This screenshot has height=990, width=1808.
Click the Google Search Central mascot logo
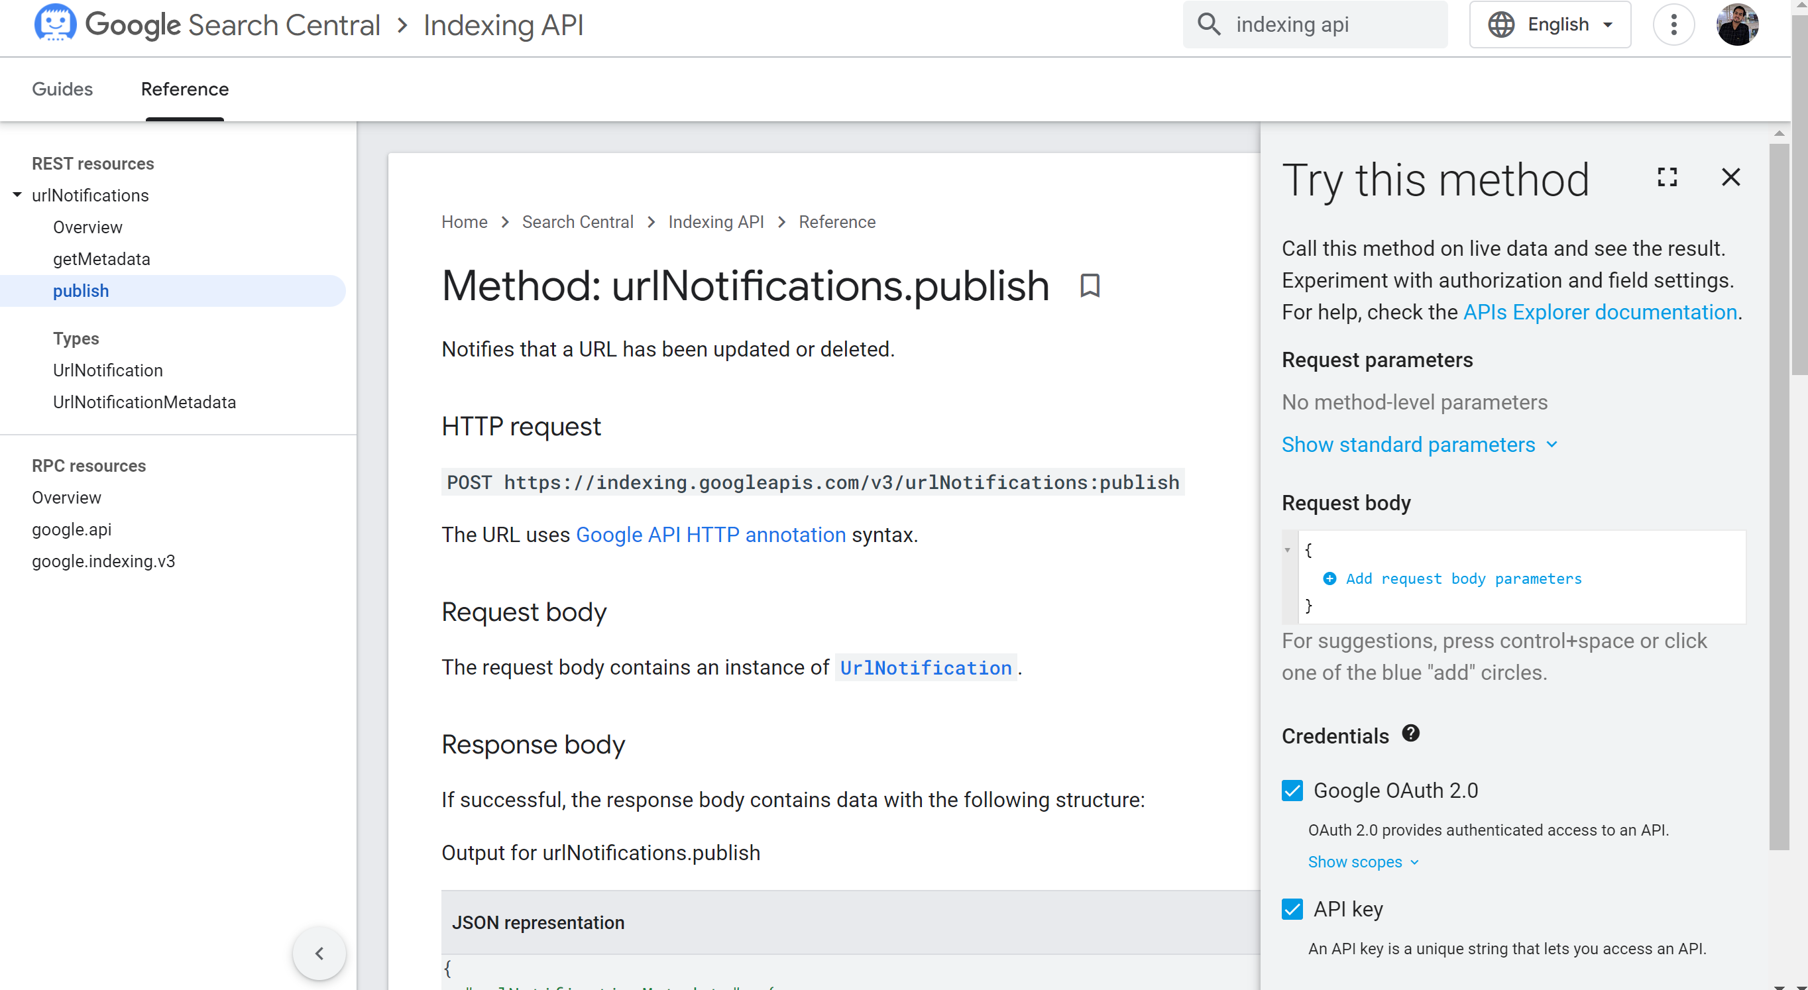tap(55, 24)
